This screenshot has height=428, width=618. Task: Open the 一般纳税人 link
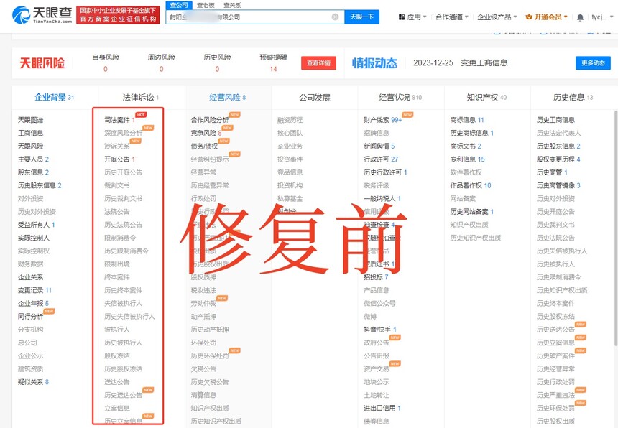pyautogui.click(x=382, y=198)
